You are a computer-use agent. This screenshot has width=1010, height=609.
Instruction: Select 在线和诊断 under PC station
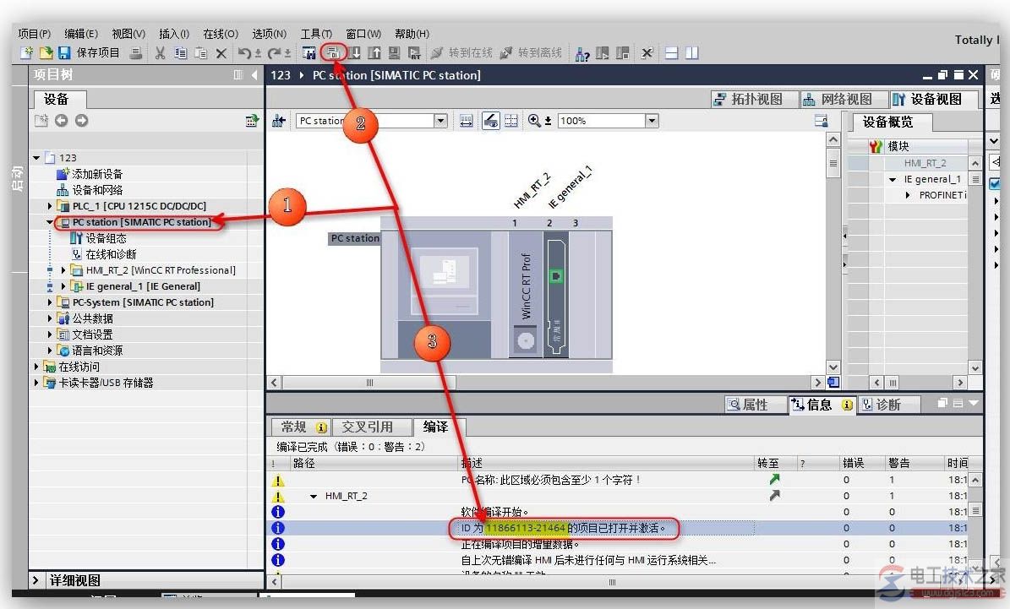pos(104,254)
